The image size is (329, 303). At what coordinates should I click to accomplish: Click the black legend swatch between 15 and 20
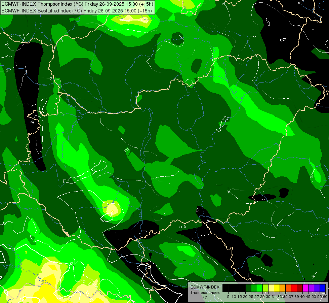243,288
